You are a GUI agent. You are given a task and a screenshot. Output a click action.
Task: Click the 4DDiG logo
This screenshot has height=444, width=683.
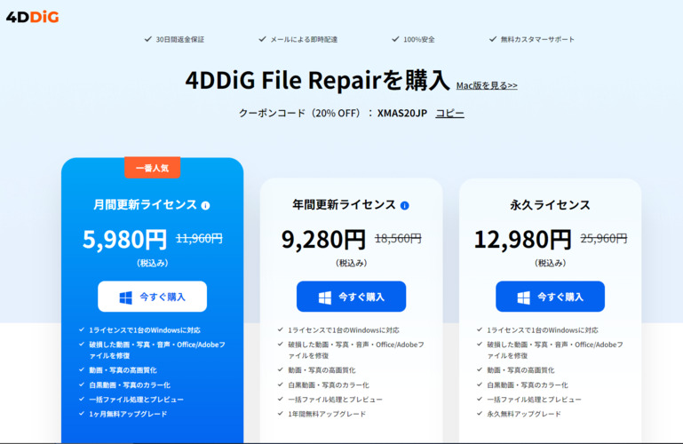click(x=32, y=17)
